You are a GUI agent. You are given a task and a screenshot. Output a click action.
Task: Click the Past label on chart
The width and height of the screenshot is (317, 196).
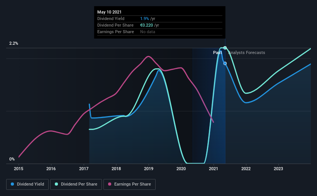pos(217,52)
